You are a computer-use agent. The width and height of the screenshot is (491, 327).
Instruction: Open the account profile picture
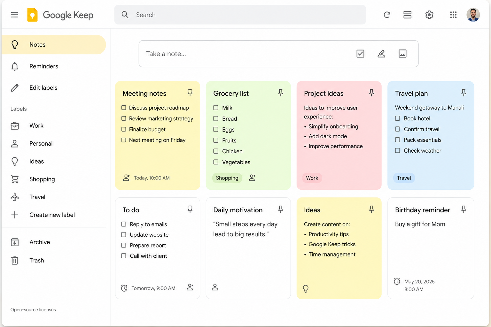point(473,15)
